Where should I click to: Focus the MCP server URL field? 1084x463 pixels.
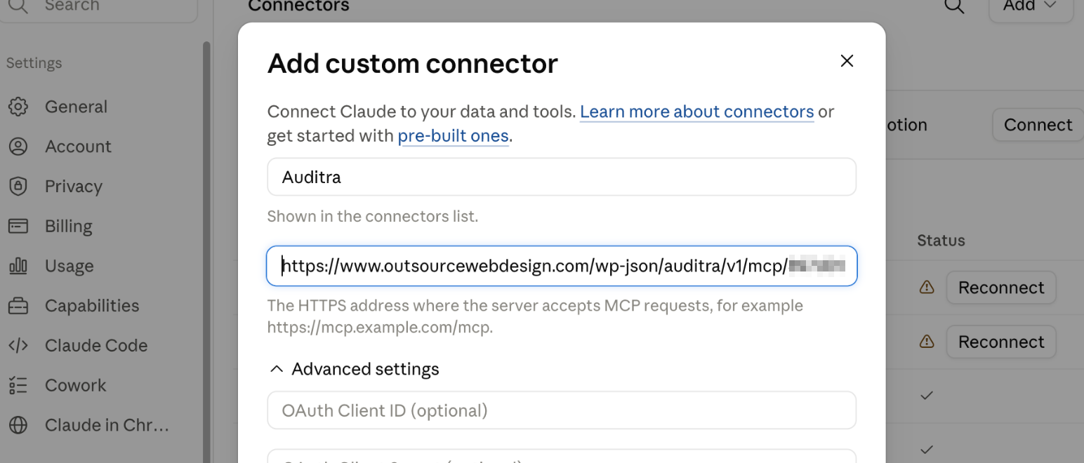[x=562, y=266]
